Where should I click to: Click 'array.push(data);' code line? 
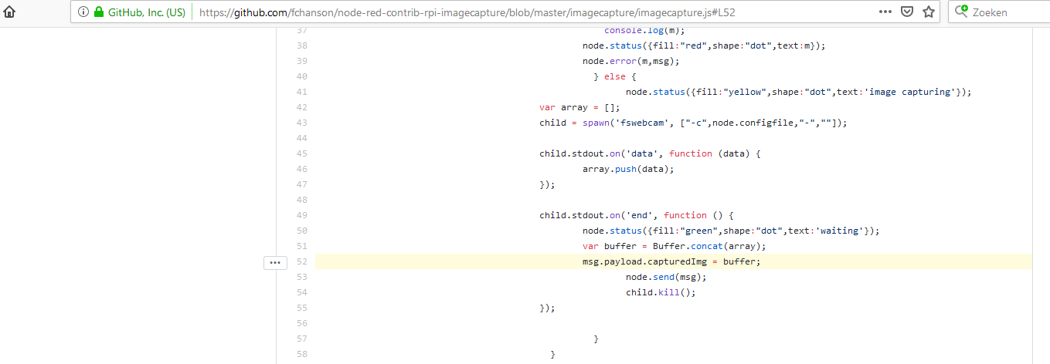click(x=628, y=169)
